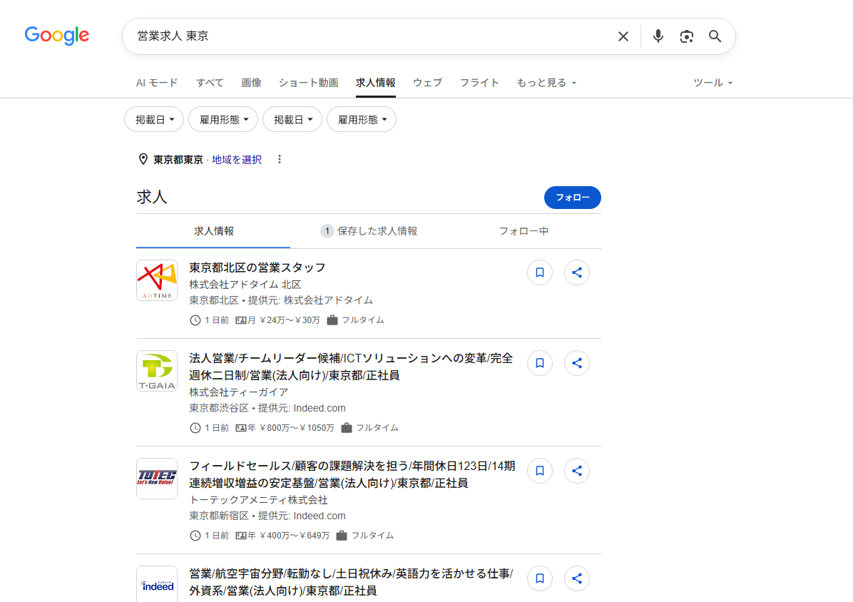Click the Indeed logo thumbnail
The width and height of the screenshot is (853, 602).
pos(157,584)
